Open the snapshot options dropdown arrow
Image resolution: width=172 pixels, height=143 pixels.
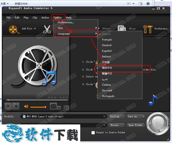coord(59,108)
